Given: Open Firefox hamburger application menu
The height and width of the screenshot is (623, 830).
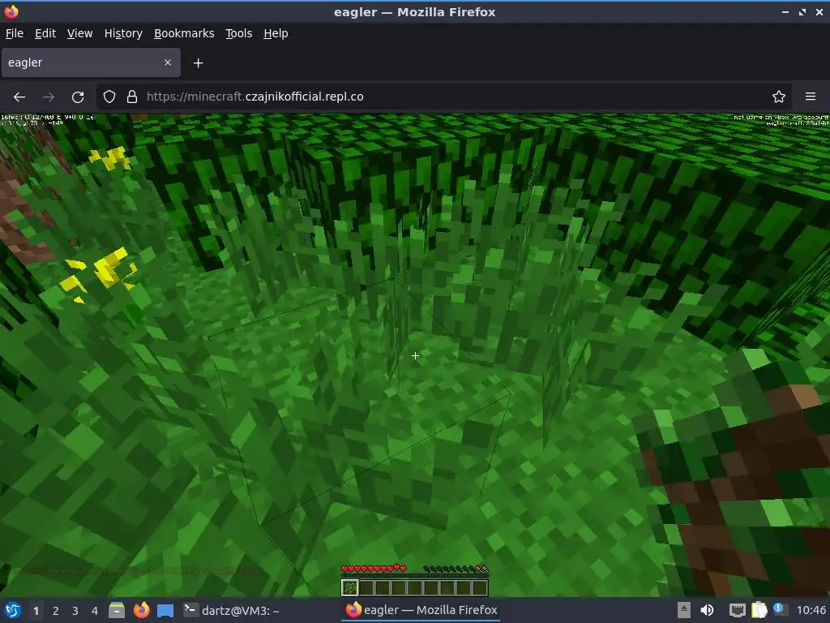Looking at the screenshot, I should [x=811, y=97].
